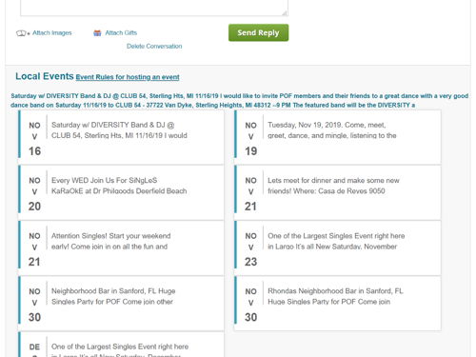Click the green Send Reply button

coord(258,32)
